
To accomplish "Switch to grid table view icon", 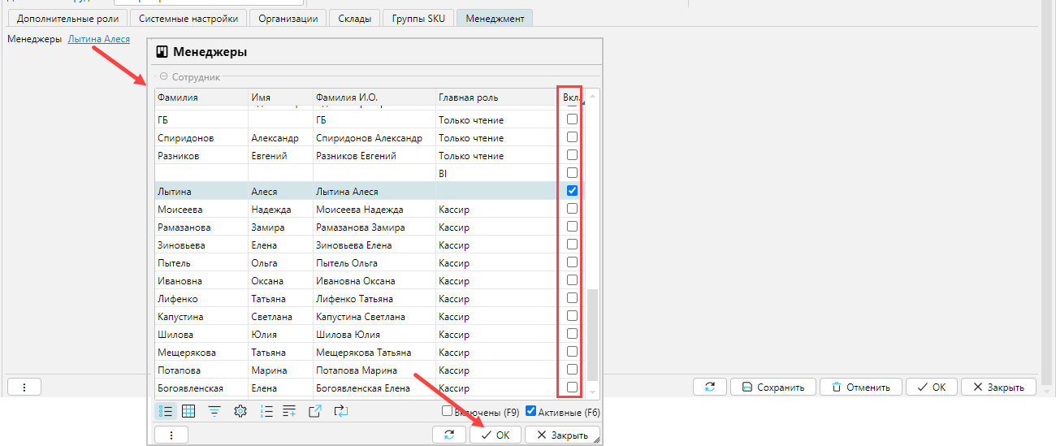I will click(x=188, y=411).
